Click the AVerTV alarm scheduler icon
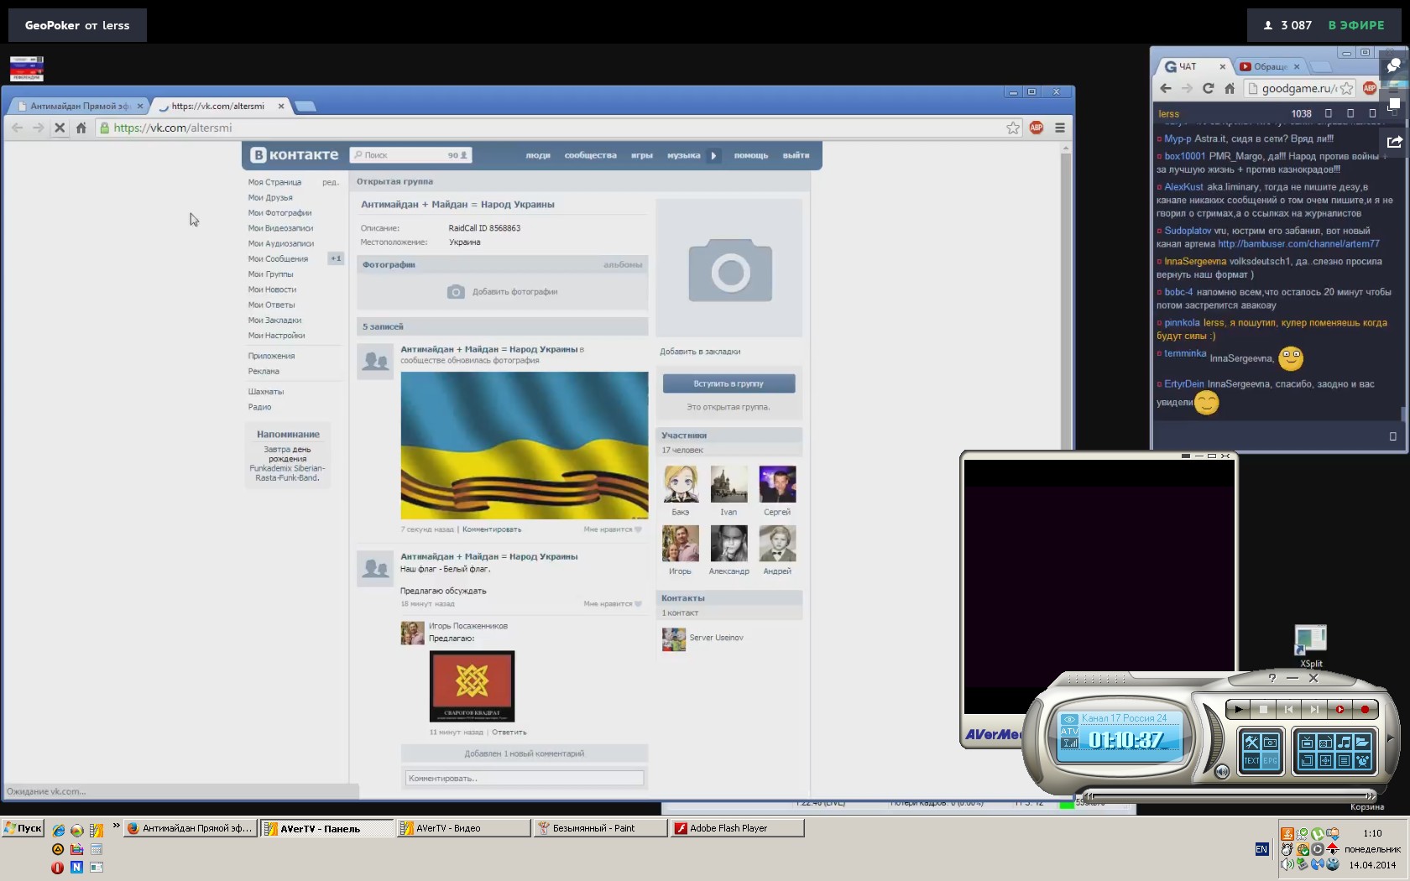 tap(1362, 761)
